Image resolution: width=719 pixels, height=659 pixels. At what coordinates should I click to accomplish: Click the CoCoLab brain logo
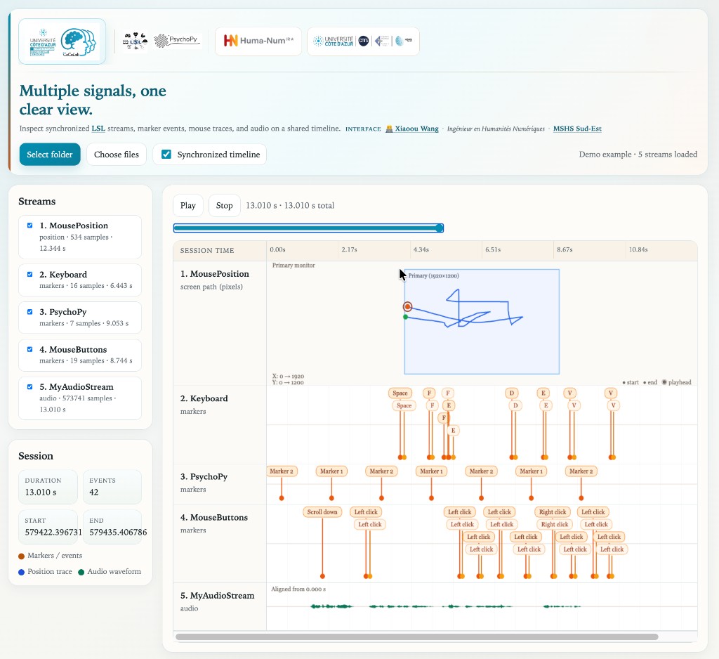pyautogui.click(x=79, y=41)
